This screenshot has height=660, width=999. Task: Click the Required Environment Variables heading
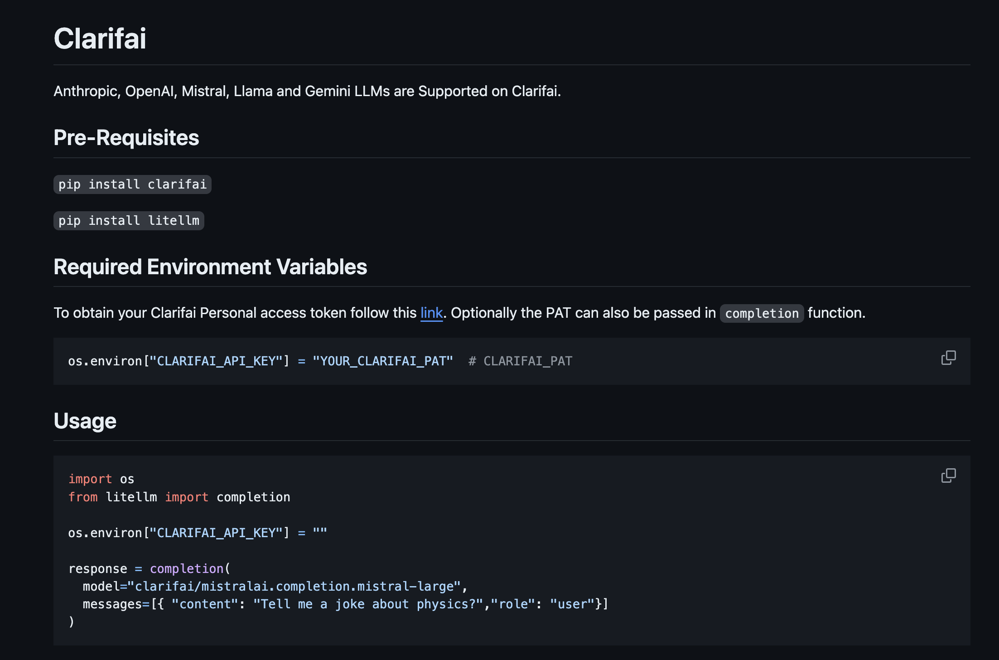[x=210, y=267]
